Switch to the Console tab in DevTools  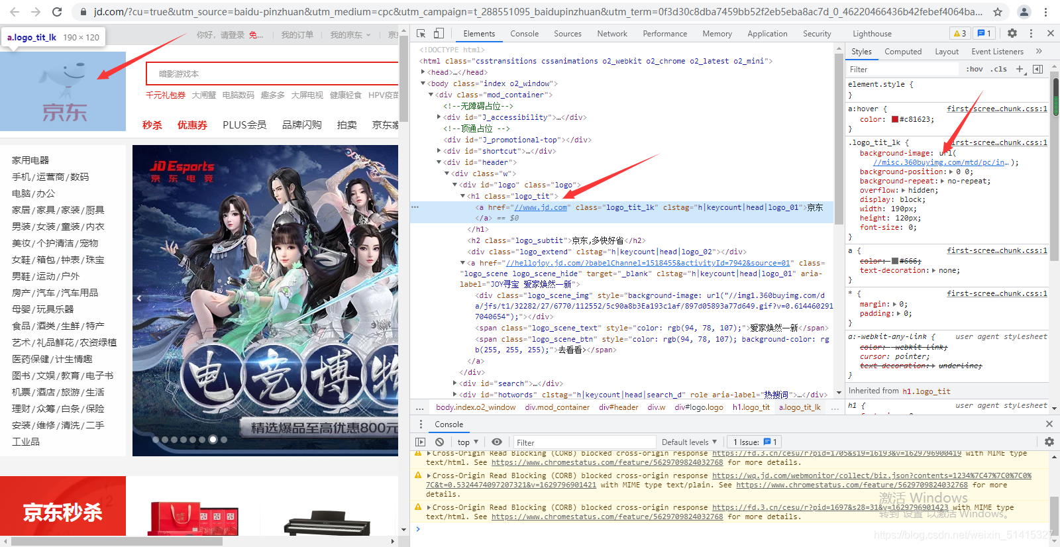coord(524,34)
